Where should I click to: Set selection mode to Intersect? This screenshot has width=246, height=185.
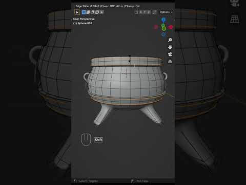pyautogui.click(x=101, y=12)
